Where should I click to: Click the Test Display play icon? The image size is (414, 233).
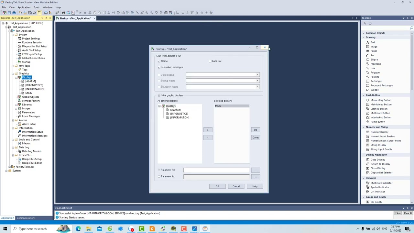81,13
